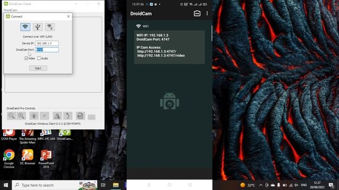Tap the "DroidCam Port: 4747" text
The width and height of the screenshot is (339, 190).
point(153,39)
